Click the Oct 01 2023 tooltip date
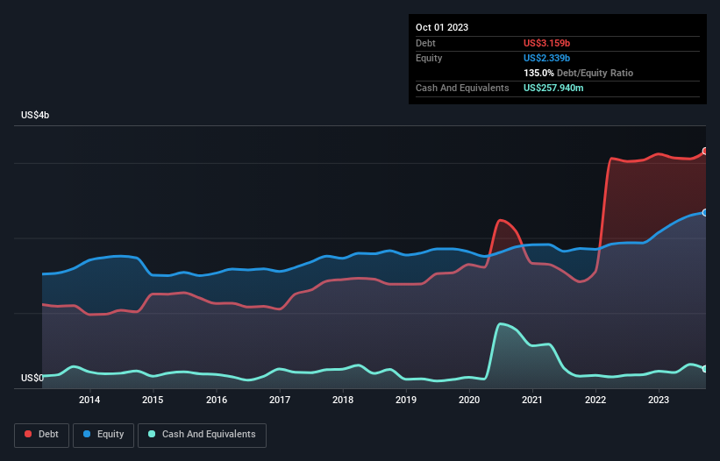720x461 pixels. tap(442, 27)
